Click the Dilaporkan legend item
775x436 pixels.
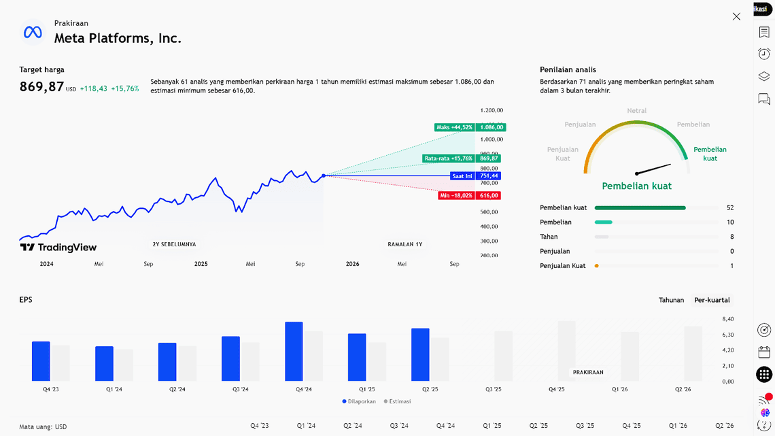click(358, 401)
